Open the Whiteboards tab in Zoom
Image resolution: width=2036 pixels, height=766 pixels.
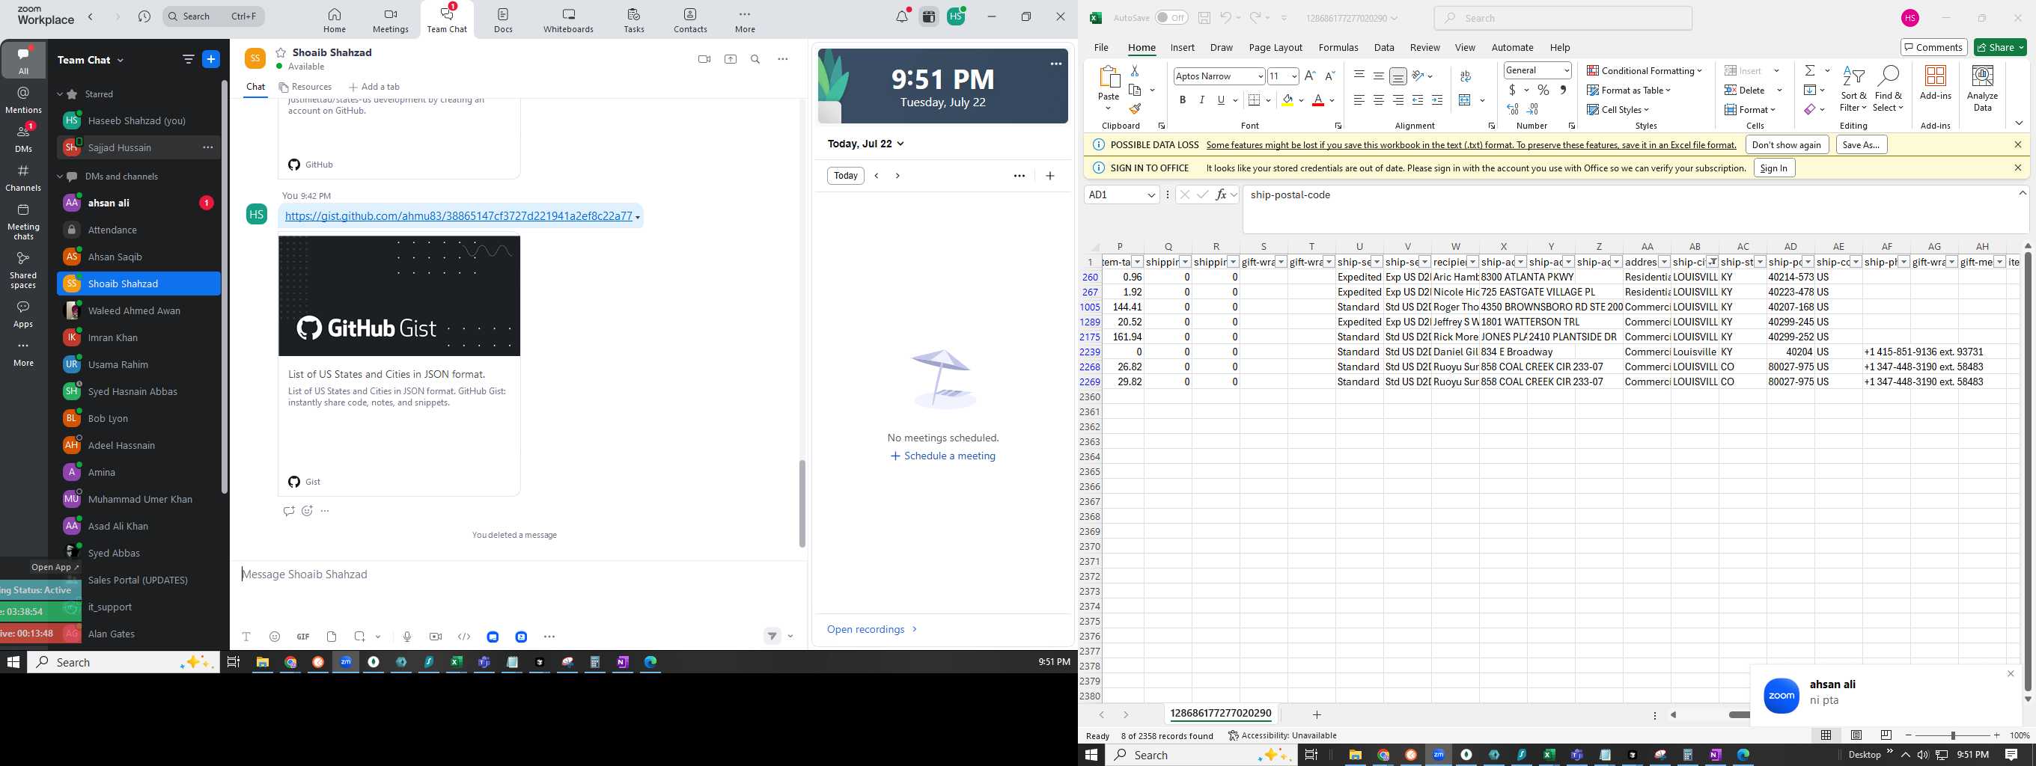coord(568,19)
